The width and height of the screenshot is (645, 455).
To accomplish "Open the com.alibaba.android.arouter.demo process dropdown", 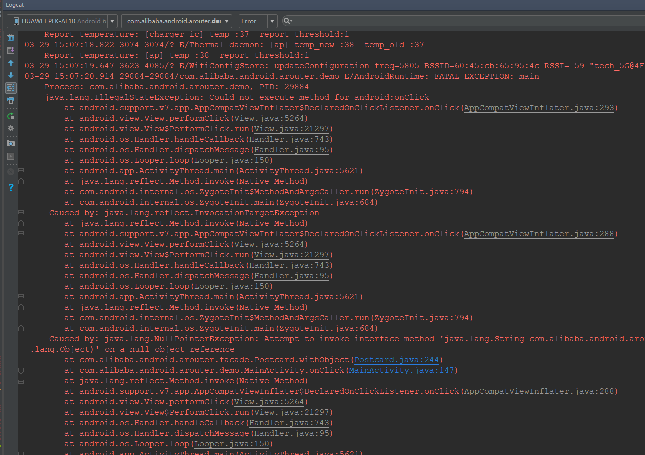I will [x=177, y=21].
